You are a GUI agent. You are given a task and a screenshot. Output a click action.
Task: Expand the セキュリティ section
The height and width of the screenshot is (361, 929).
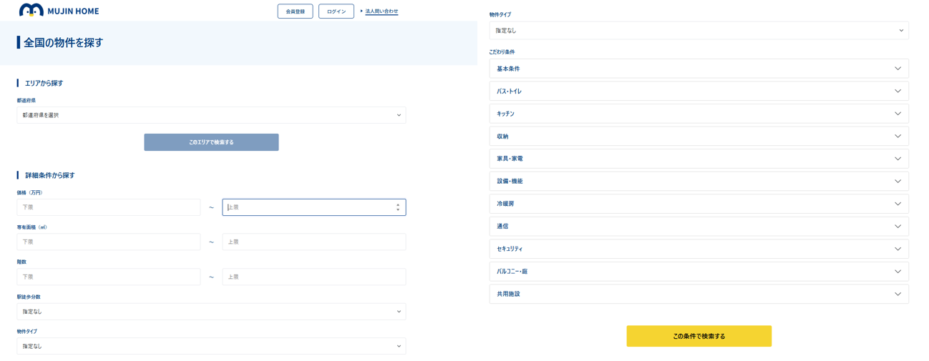click(x=699, y=249)
